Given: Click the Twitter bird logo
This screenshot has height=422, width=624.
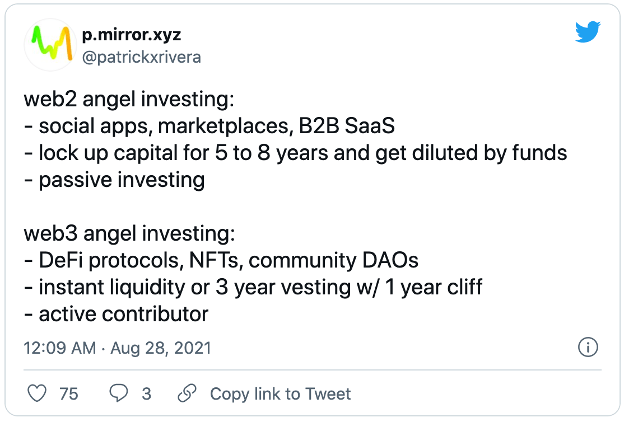Looking at the screenshot, I should click(588, 34).
